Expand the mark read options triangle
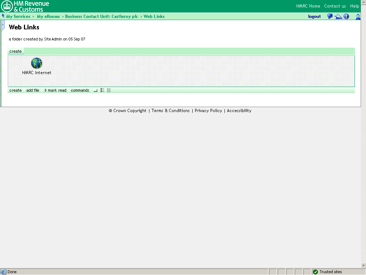 pyautogui.click(x=45, y=90)
